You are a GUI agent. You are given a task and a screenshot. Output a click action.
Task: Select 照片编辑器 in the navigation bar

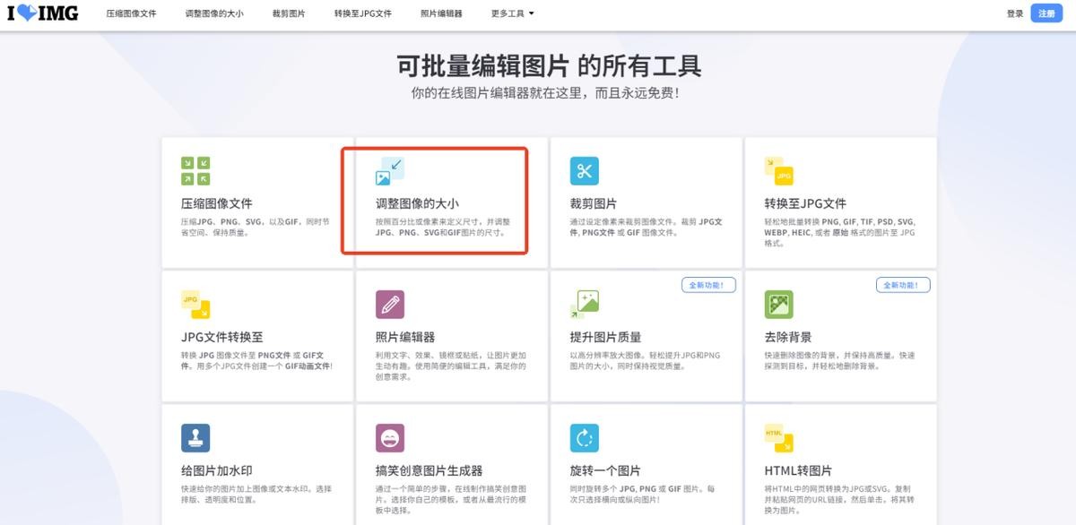pyautogui.click(x=441, y=13)
